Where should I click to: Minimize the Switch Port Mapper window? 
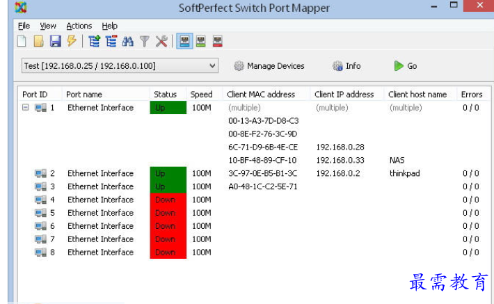(434, 6)
